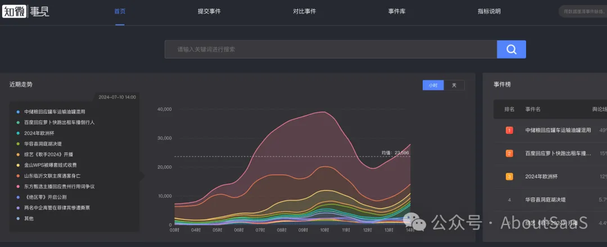This screenshot has width=607, height=247.
Task: Open the 提交事件 navigation tab
Action: (x=209, y=11)
